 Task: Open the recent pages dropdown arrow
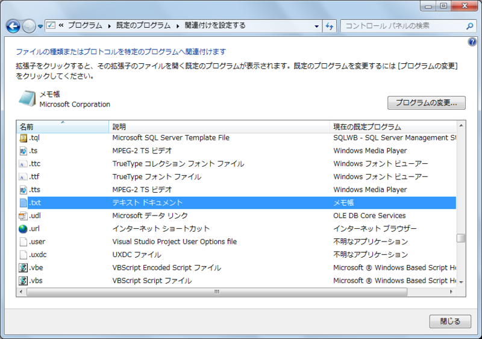[x=40, y=26]
